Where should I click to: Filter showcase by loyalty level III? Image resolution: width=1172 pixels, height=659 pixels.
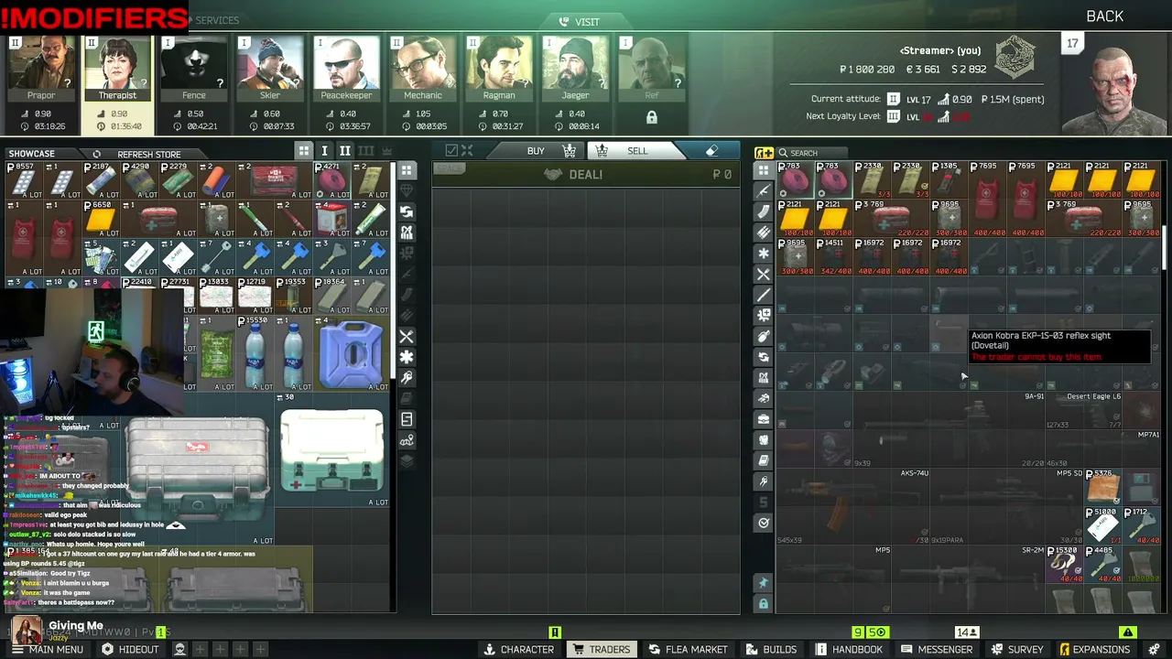(x=366, y=151)
